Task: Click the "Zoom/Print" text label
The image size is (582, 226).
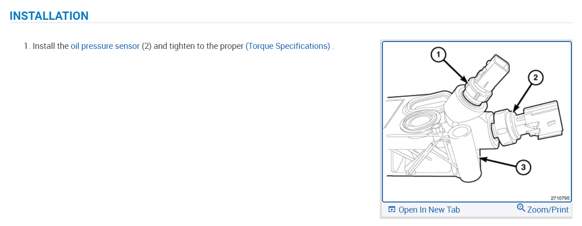Action: pos(548,210)
